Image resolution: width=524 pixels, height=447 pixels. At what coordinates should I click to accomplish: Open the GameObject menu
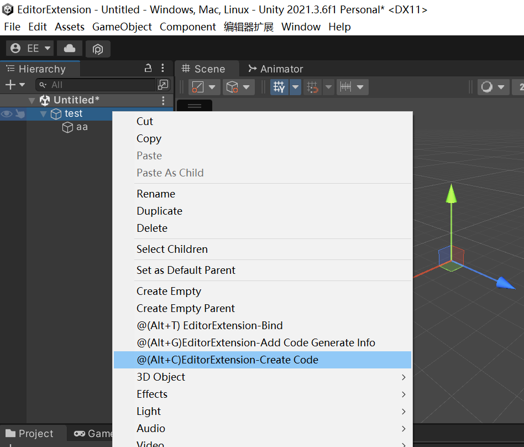pos(122,27)
